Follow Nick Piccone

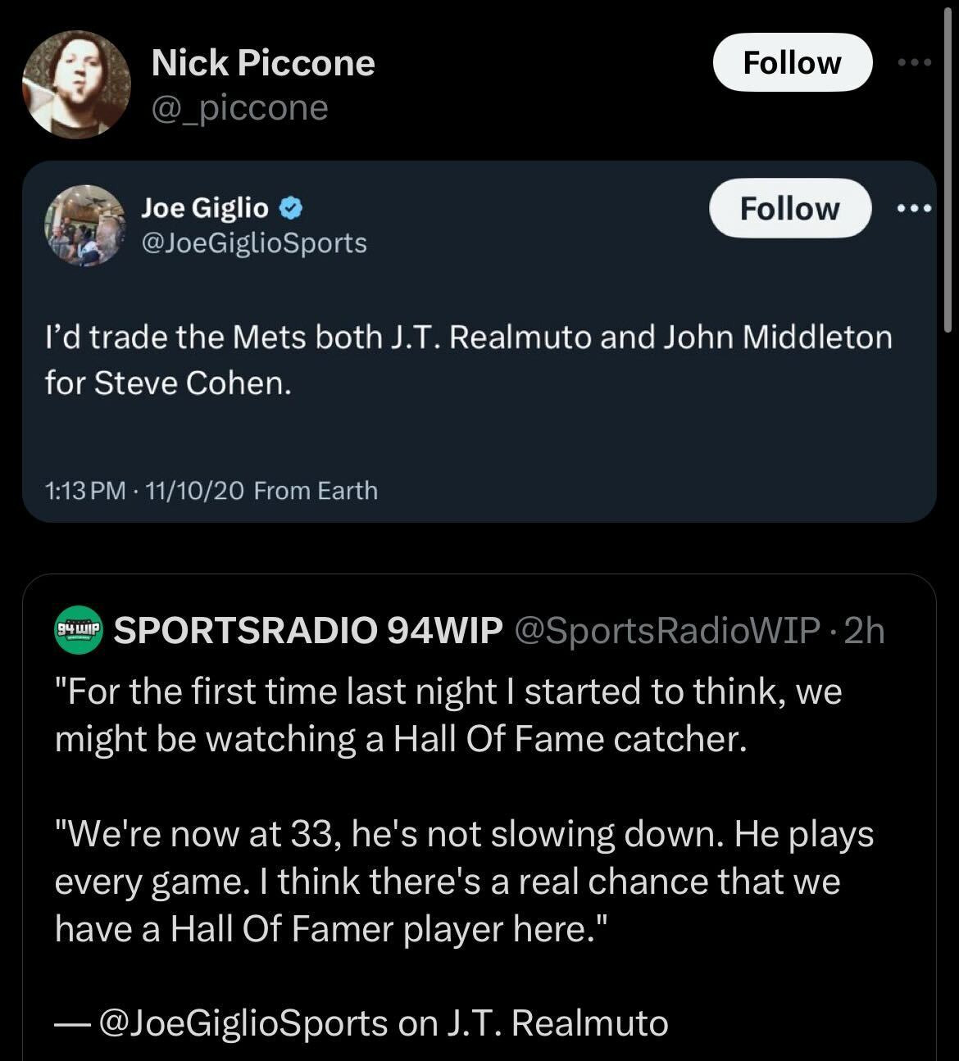click(x=792, y=62)
